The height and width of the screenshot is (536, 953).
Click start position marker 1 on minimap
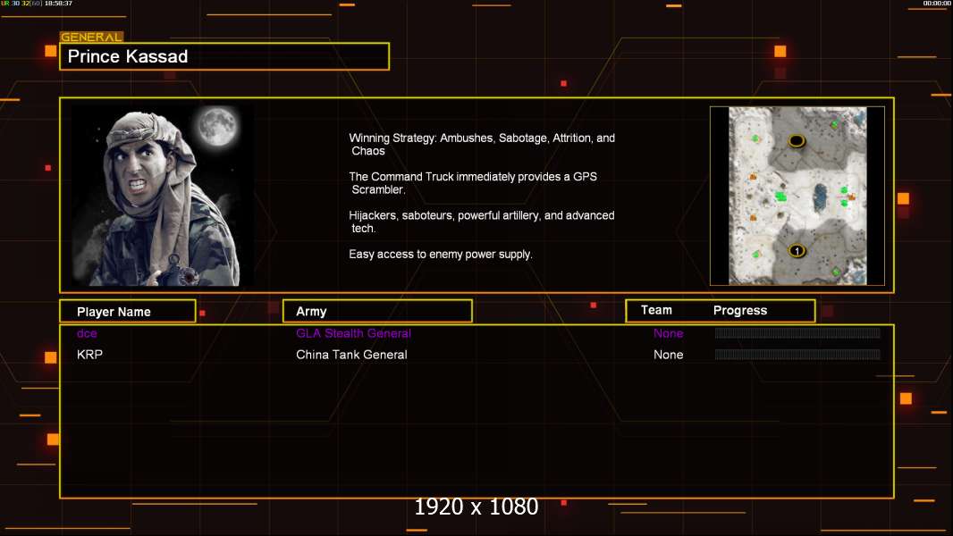797,250
